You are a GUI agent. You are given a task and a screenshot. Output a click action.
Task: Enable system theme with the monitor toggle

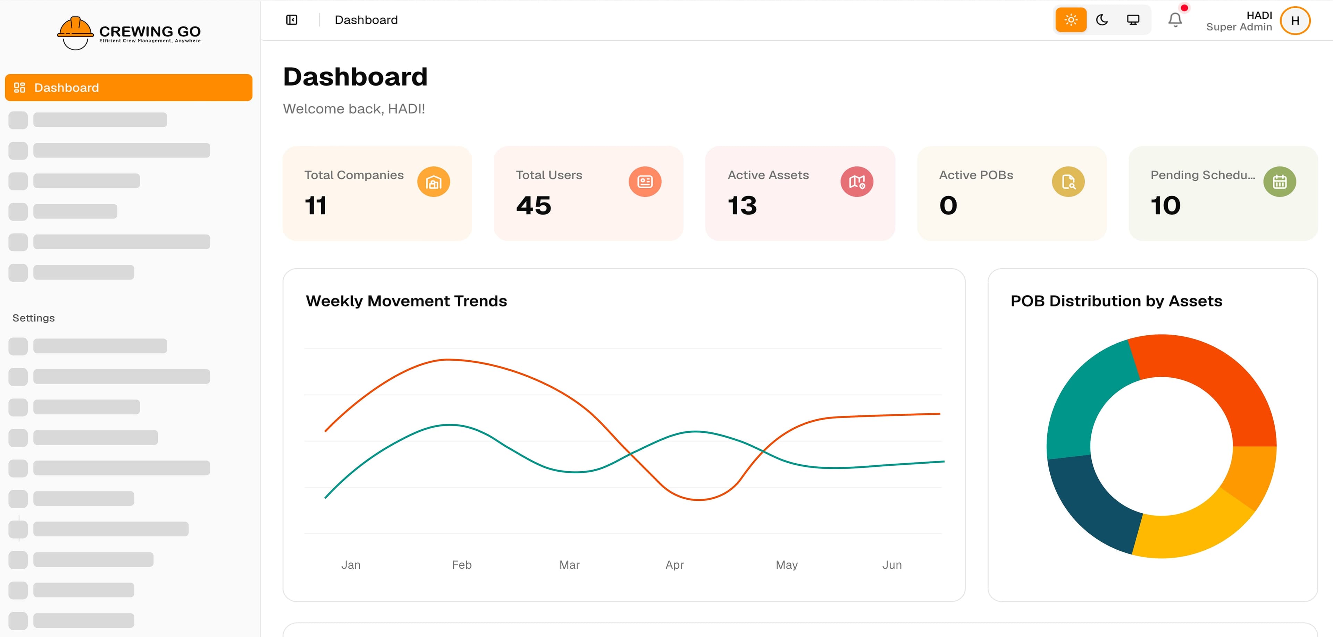(1133, 20)
